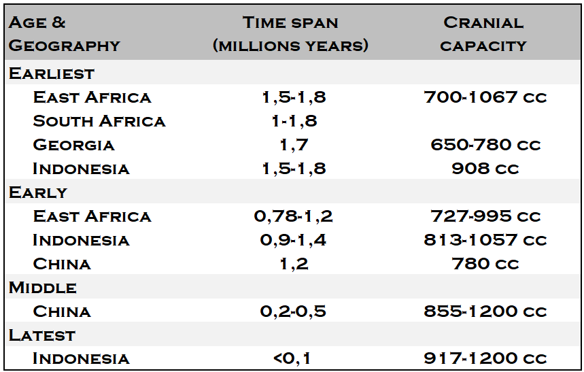The image size is (584, 372).
Task: Click the Middle section heading
Action: click(x=42, y=288)
